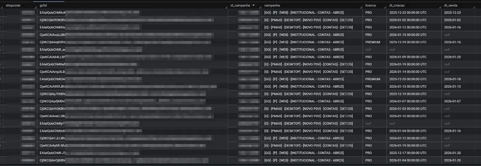Select null dt_criacao in EAIaIQobChMIjrT row
The height and width of the screenshot is (166, 481).
[x=414, y=124]
